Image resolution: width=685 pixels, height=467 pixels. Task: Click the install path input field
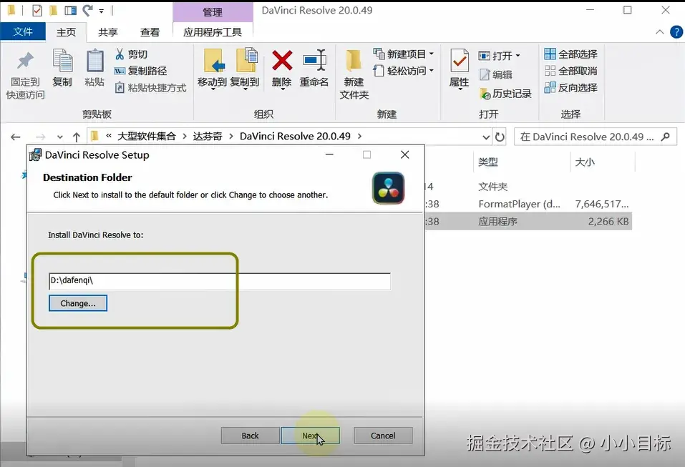tap(220, 281)
